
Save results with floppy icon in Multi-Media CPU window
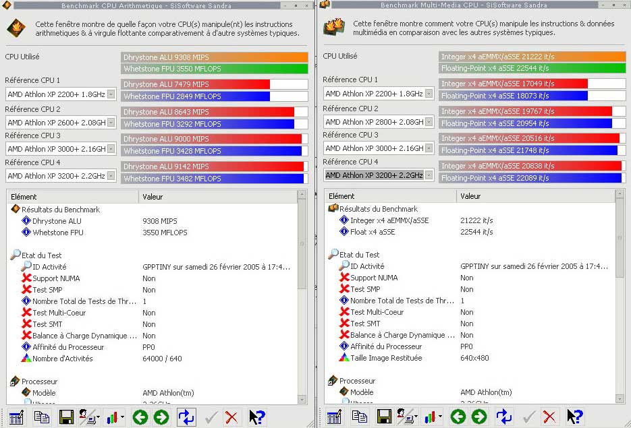pyautogui.click(x=384, y=417)
